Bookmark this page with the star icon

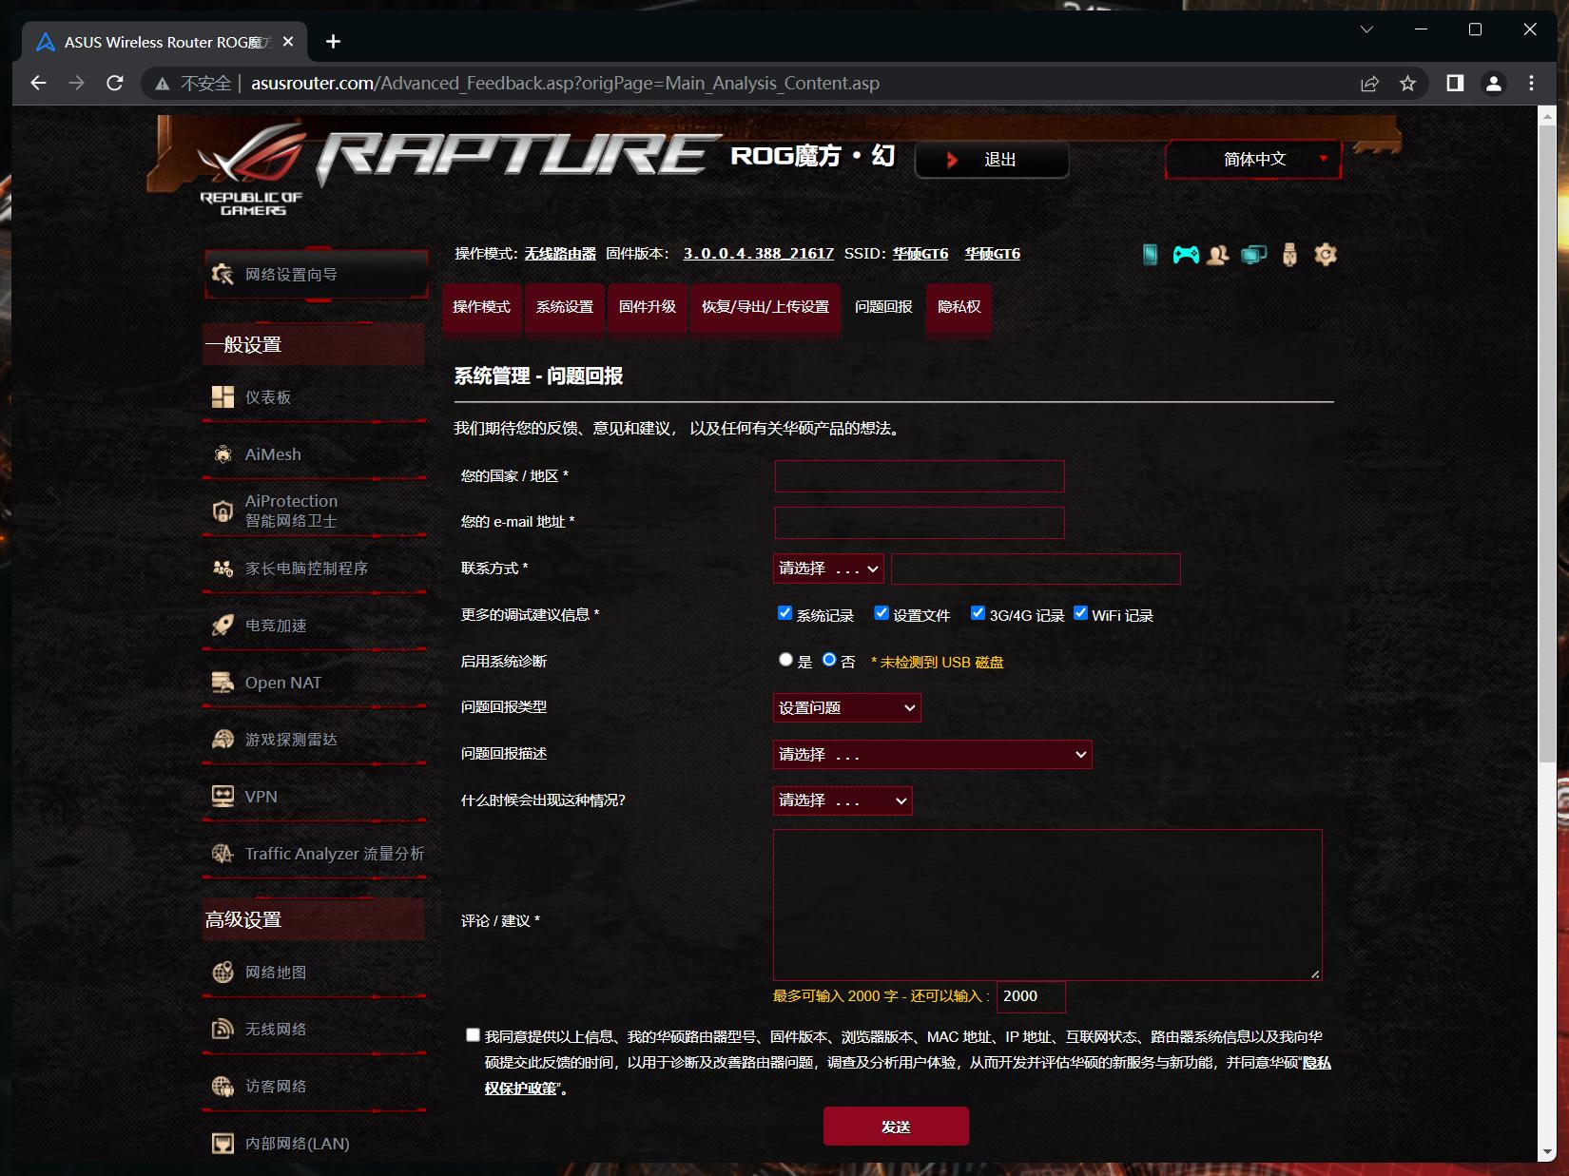pyautogui.click(x=1408, y=84)
